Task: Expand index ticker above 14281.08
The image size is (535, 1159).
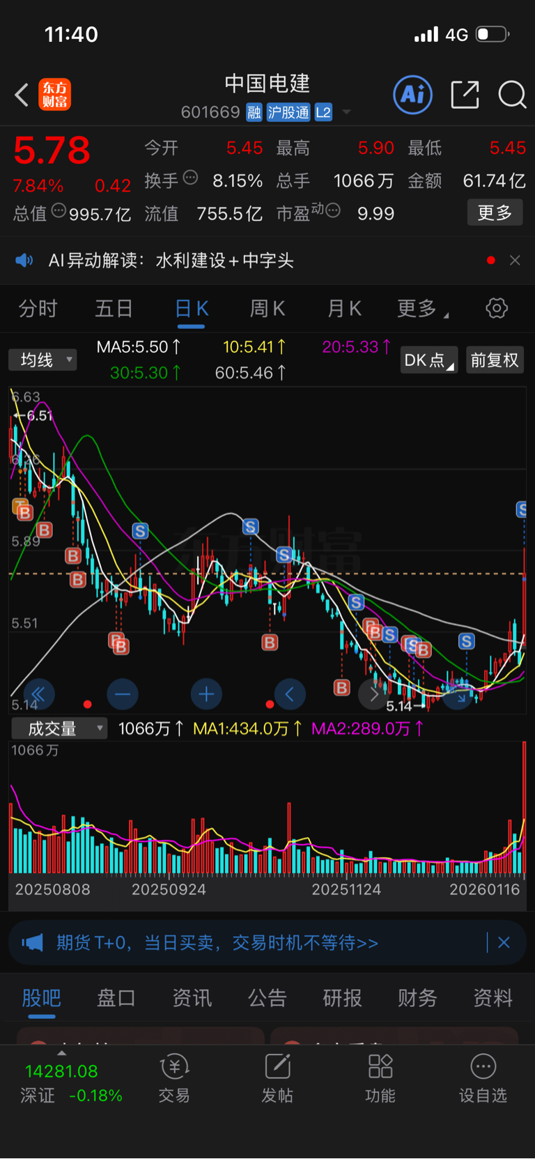Action: [x=61, y=1053]
